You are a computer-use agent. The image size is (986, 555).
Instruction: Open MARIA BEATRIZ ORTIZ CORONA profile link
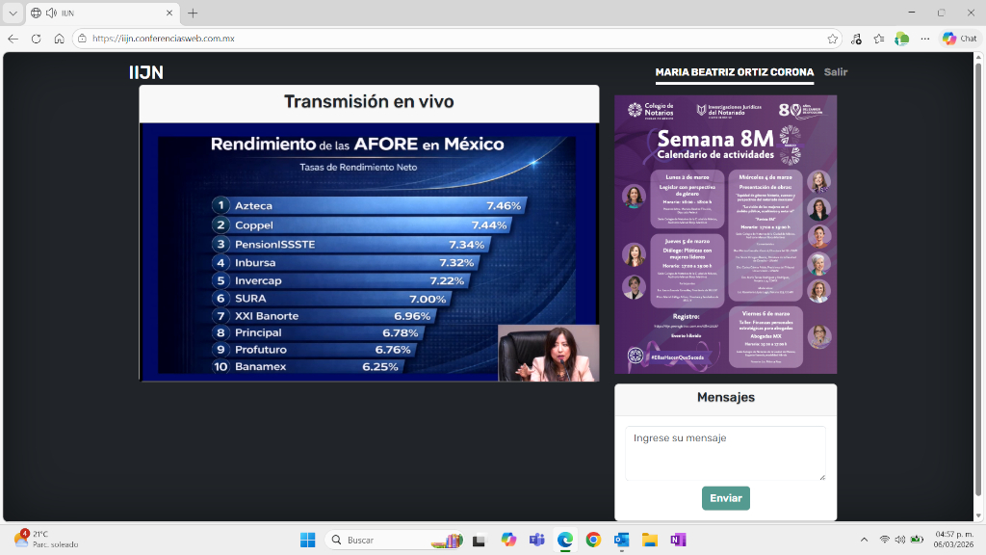click(x=735, y=72)
